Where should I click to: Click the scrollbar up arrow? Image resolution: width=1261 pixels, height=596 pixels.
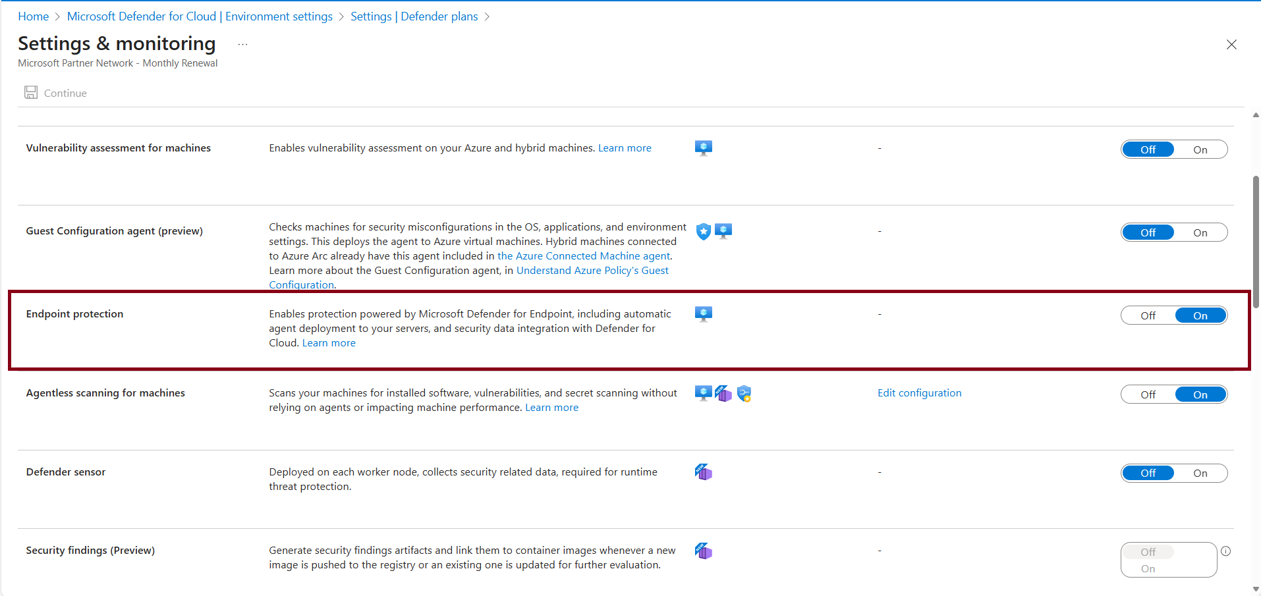1256,115
